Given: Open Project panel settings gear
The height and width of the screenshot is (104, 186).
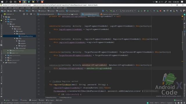Looking at the screenshot, I should point(31,14).
